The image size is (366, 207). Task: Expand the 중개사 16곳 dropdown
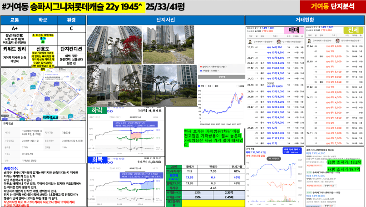click(x=330, y=186)
